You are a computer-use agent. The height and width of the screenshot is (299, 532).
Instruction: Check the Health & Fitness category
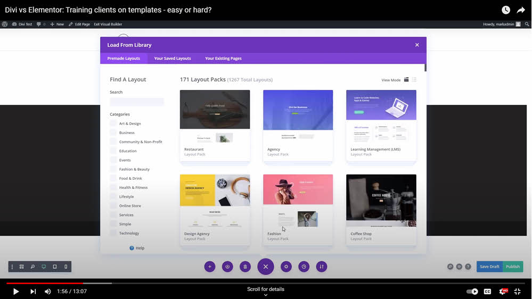click(113, 187)
